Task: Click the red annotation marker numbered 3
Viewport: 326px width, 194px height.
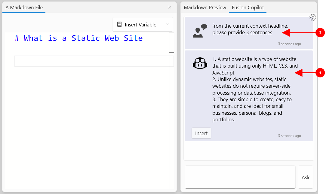Action: point(320,32)
